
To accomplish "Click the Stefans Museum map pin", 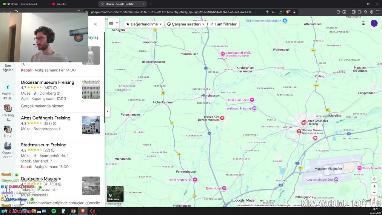I will point(299,131).
